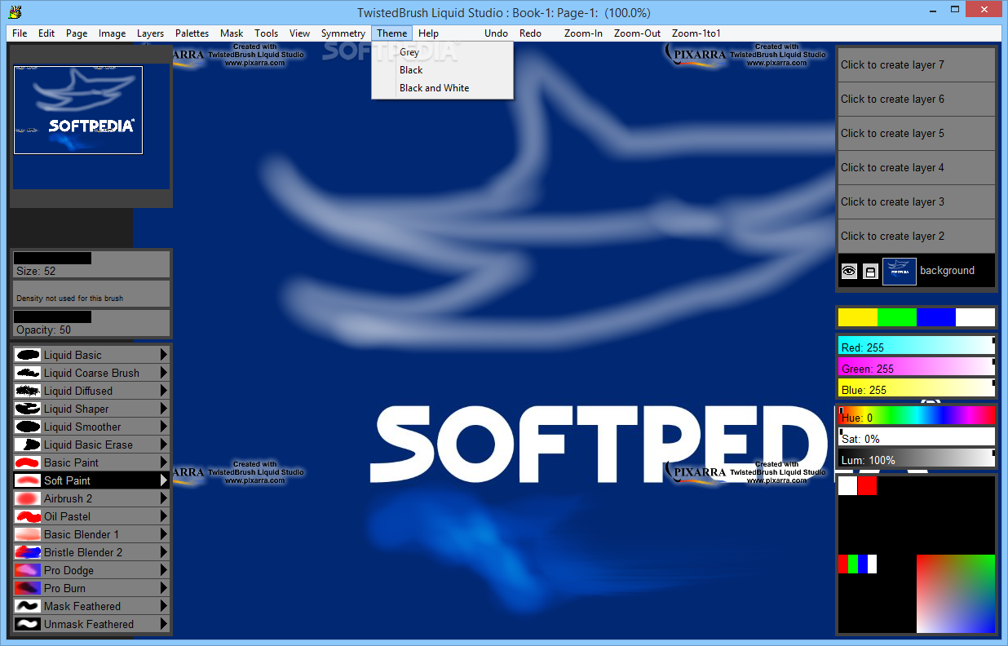Select the Bristle Blender 2 icon
The height and width of the screenshot is (646, 1008).
click(x=28, y=552)
